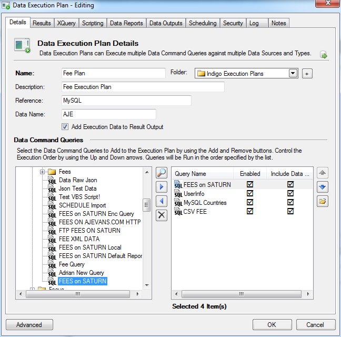Click the green export icon in header
The height and width of the screenshot is (337, 341).
[x=324, y=55]
